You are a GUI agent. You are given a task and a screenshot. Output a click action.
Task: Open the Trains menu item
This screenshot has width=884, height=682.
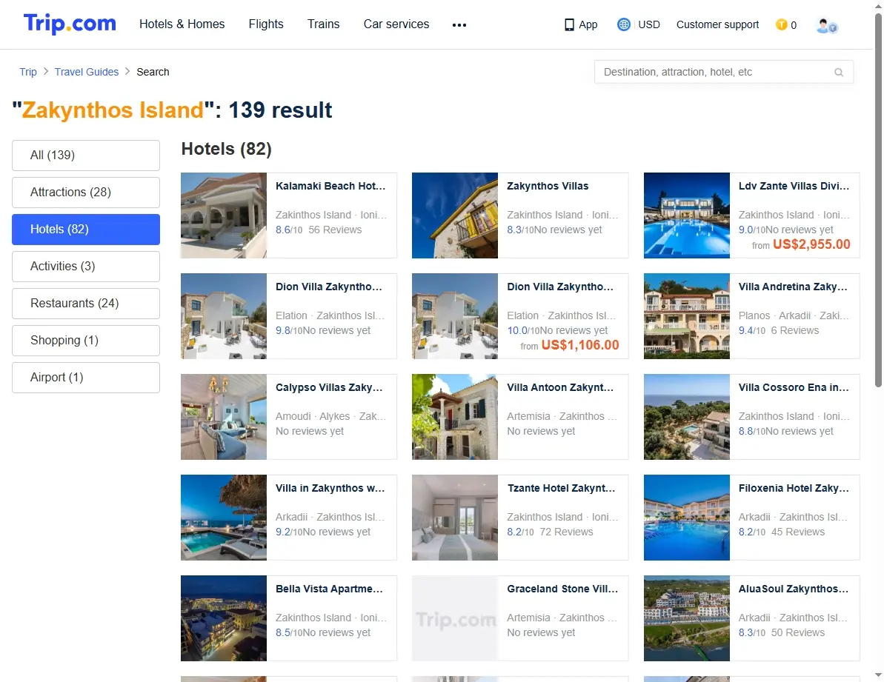(x=324, y=24)
